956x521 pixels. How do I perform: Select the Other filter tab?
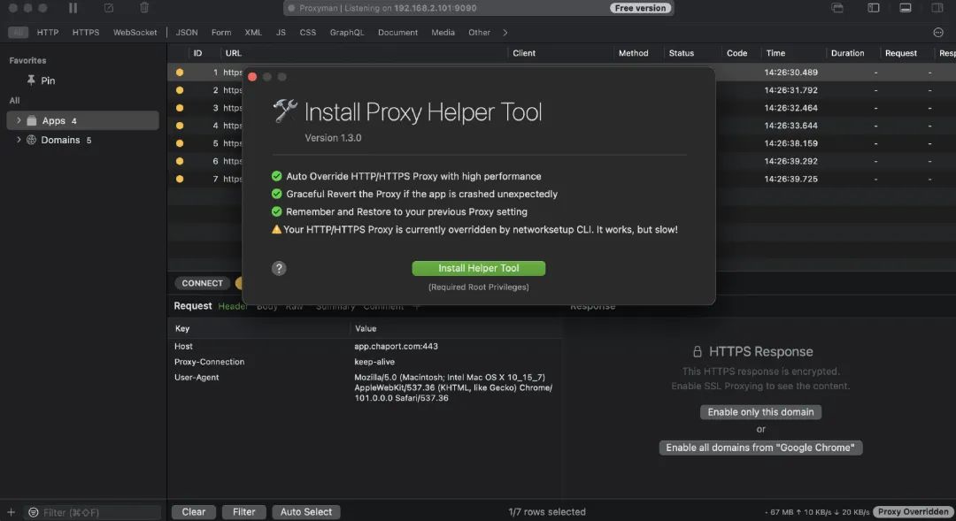479,33
